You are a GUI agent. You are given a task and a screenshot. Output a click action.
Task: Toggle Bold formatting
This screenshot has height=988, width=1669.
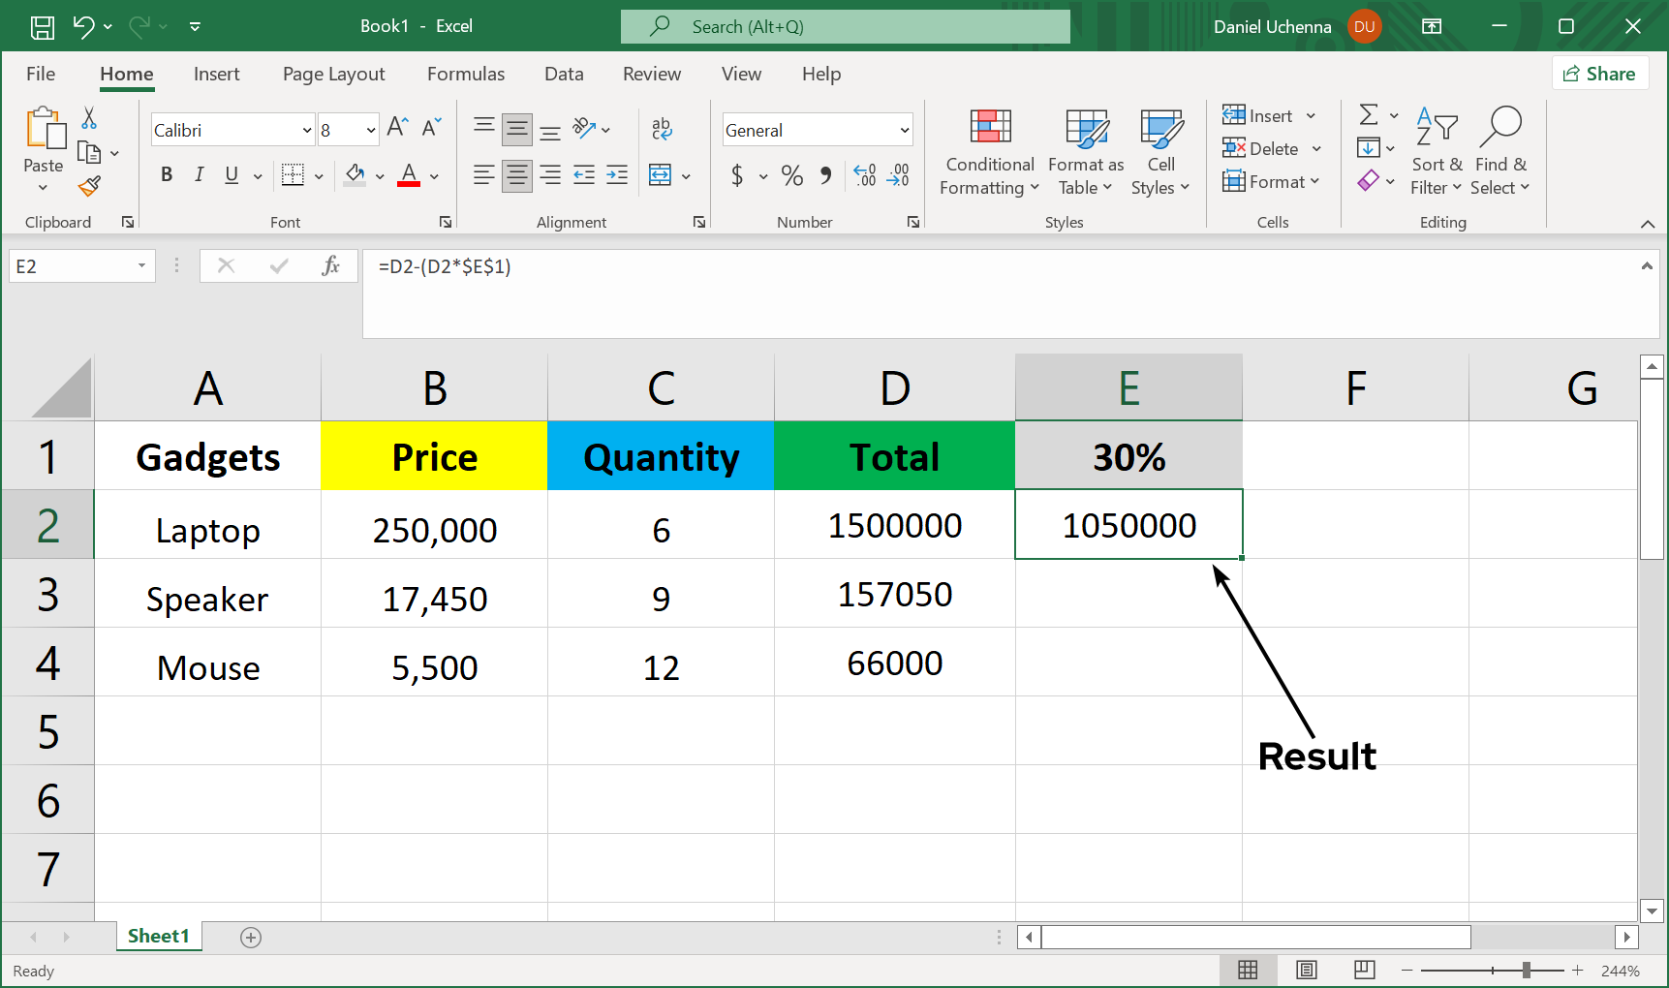click(x=167, y=175)
